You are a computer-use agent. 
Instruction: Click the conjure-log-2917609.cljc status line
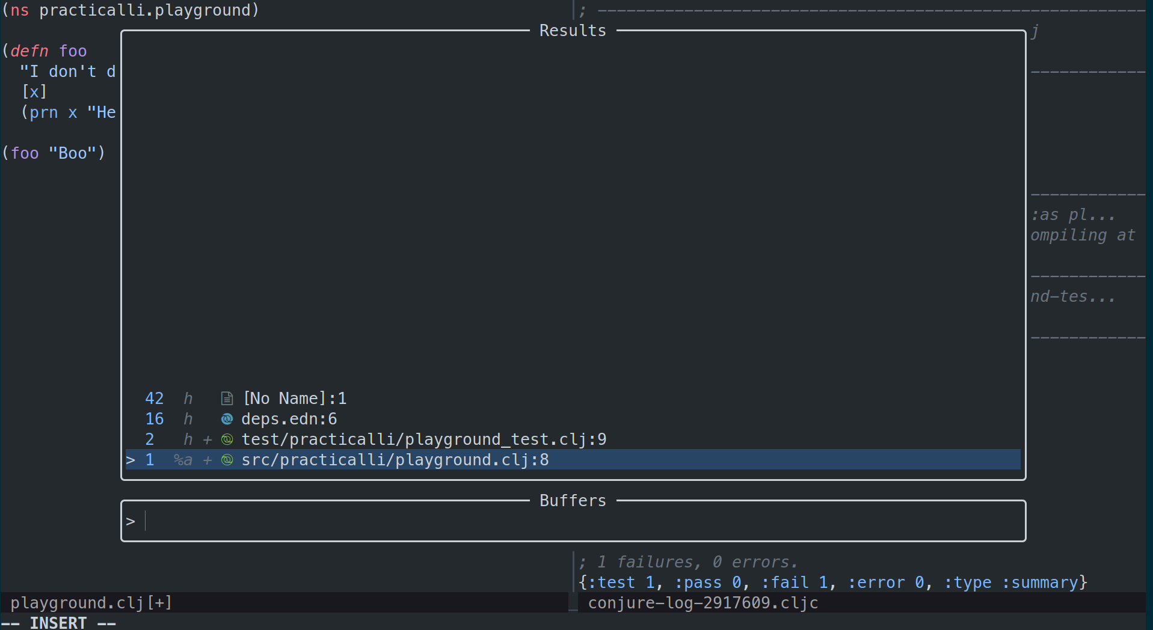(861, 602)
